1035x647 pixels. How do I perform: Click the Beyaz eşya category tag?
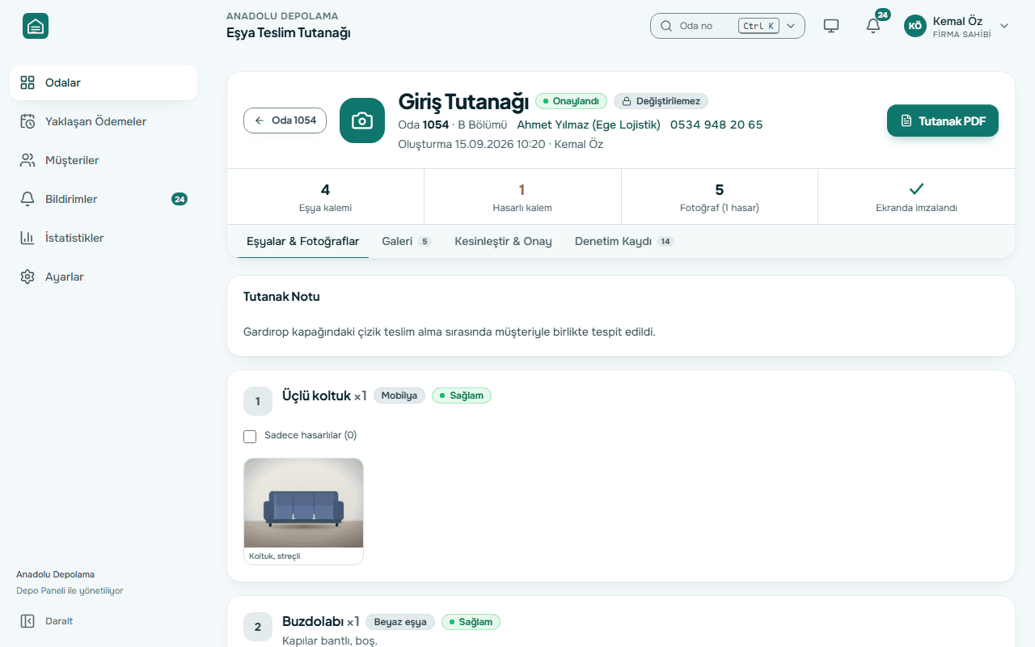[x=400, y=622]
